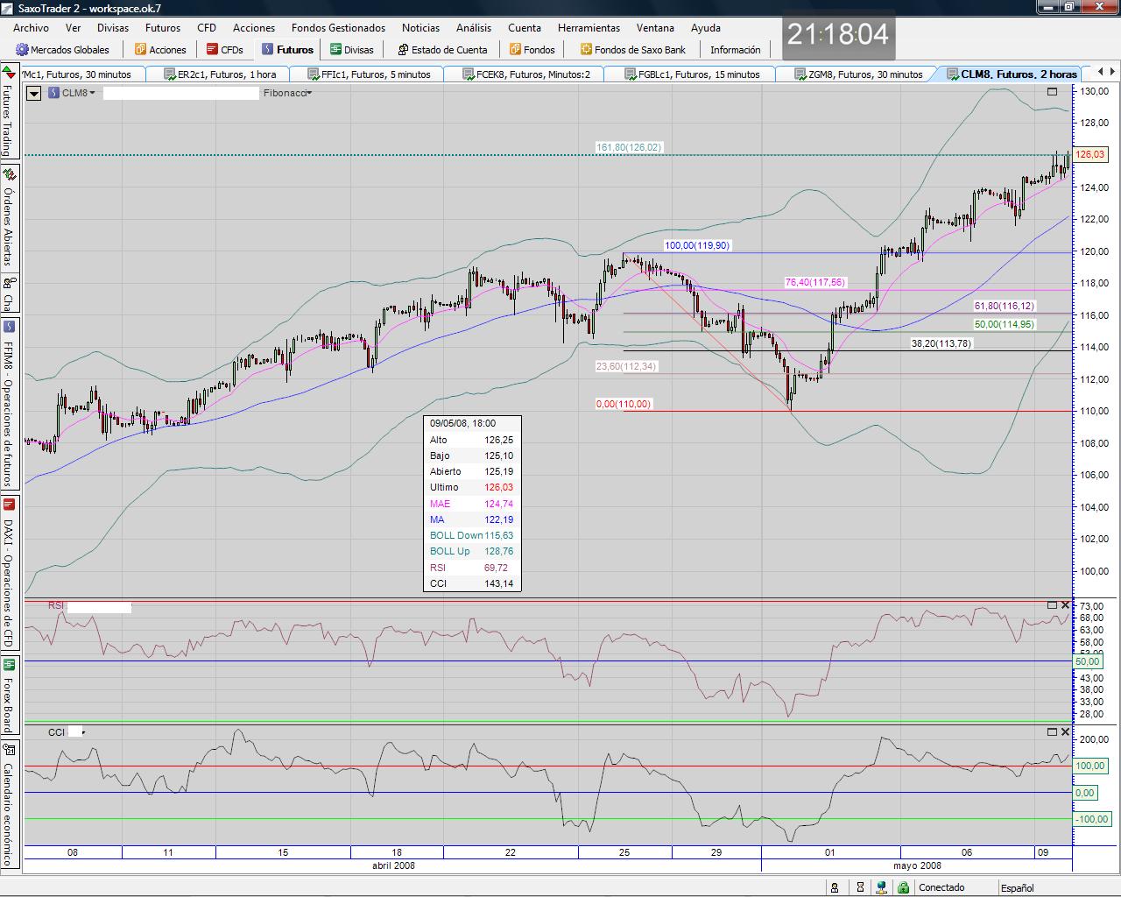Open Estado de Cuenta from toolbar
The image size is (1121, 897).
coord(442,50)
